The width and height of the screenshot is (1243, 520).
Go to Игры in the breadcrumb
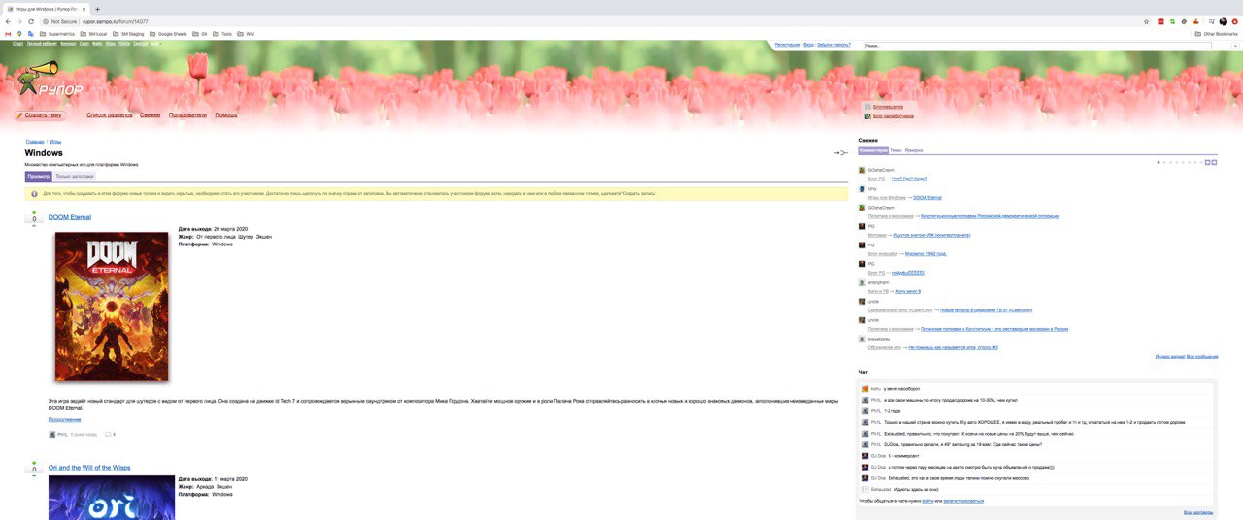pyautogui.click(x=55, y=142)
